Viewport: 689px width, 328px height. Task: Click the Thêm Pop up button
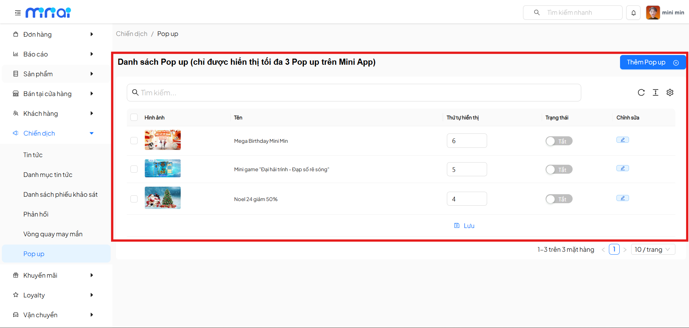[652, 62]
